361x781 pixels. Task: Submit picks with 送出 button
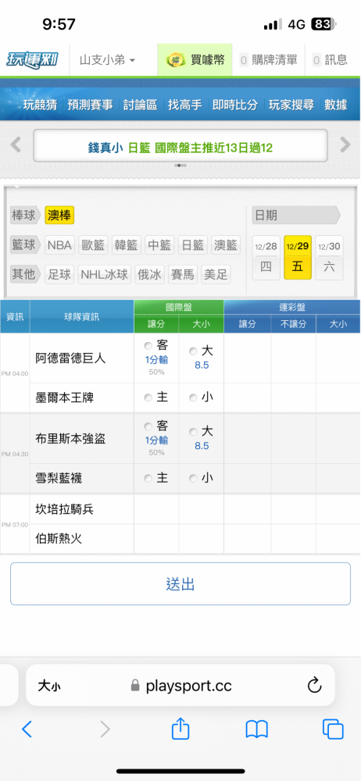(x=180, y=583)
